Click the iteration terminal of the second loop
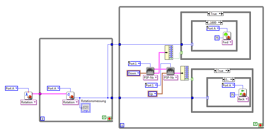Image resolution: width=271 pixels, height=131 pixels. (x=122, y=125)
